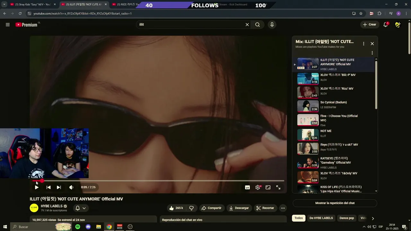Switch to RIIZE browser tab
Image resolution: width=411 pixels, height=231 pixels.
click(125, 4)
